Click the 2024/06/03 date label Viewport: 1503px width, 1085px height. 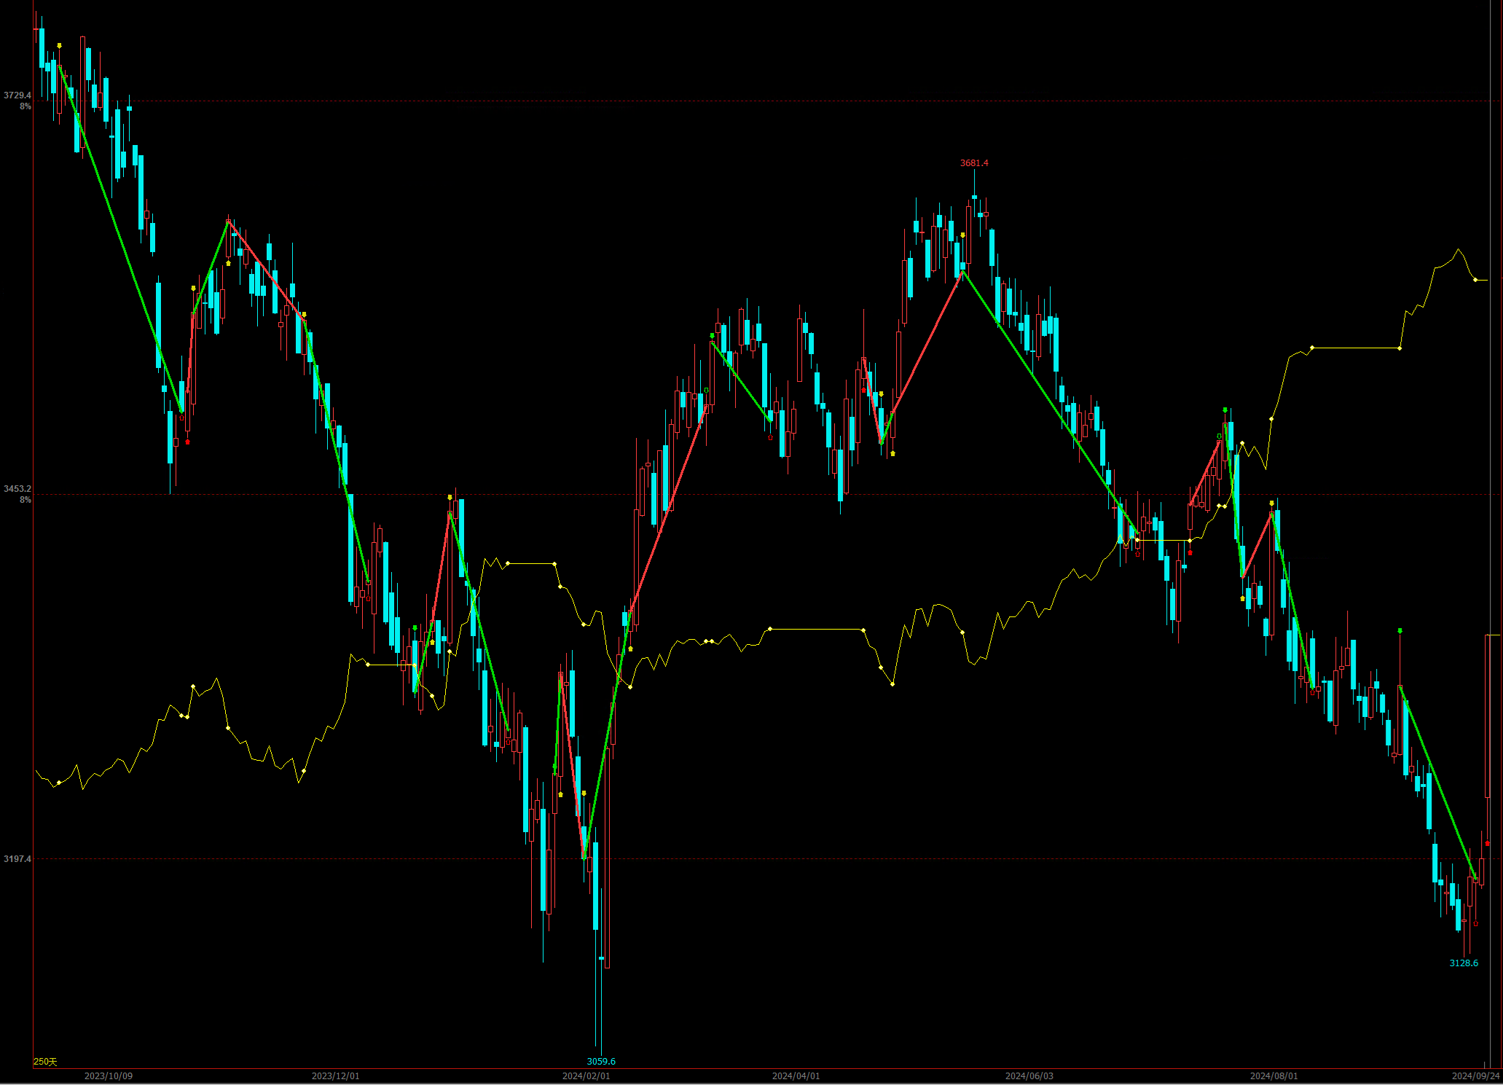click(x=1029, y=1076)
